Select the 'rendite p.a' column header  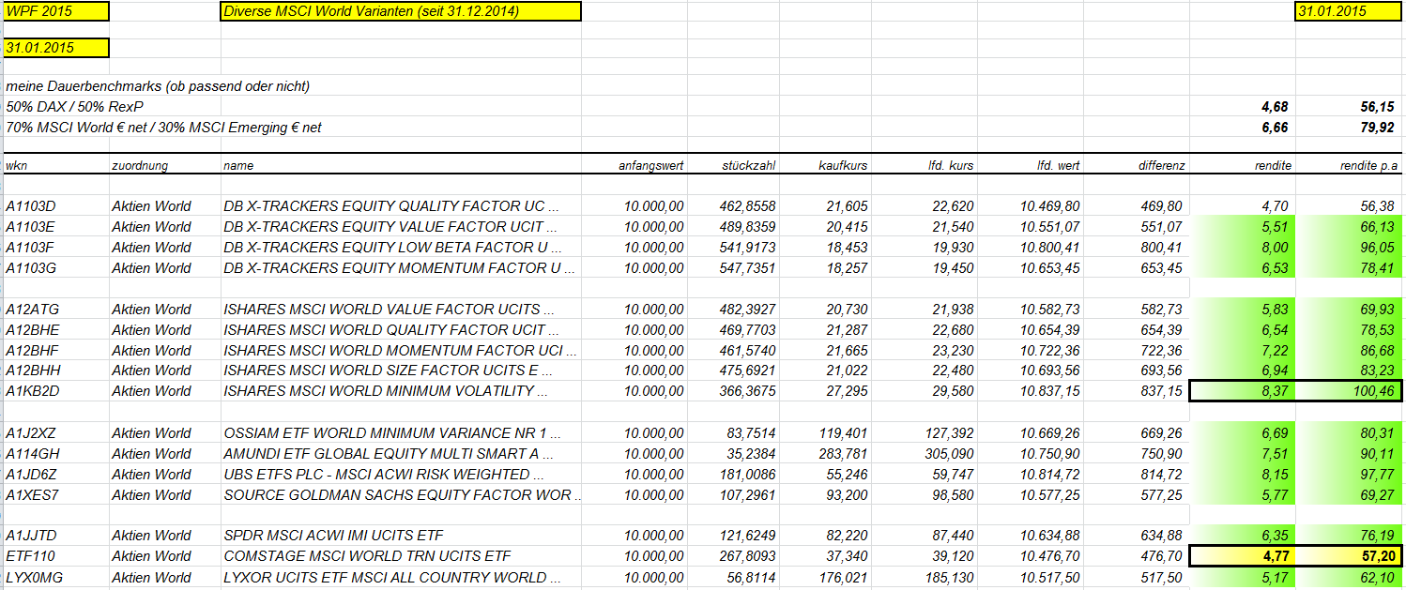1369,165
